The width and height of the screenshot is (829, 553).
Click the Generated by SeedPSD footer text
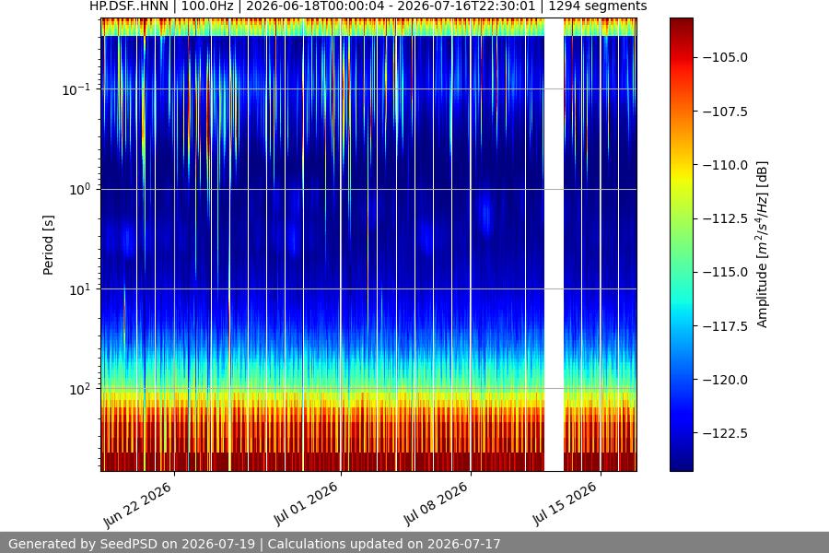coord(254,544)
